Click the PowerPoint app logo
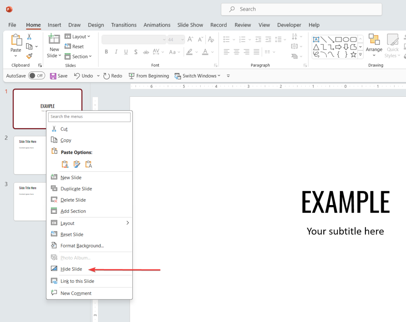Viewport: 406px width, 322px height. coord(9,10)
